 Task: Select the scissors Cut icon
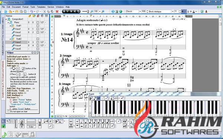pos(45,11)
